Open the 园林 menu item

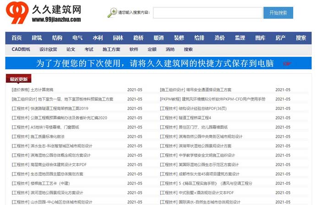[118, 38]
